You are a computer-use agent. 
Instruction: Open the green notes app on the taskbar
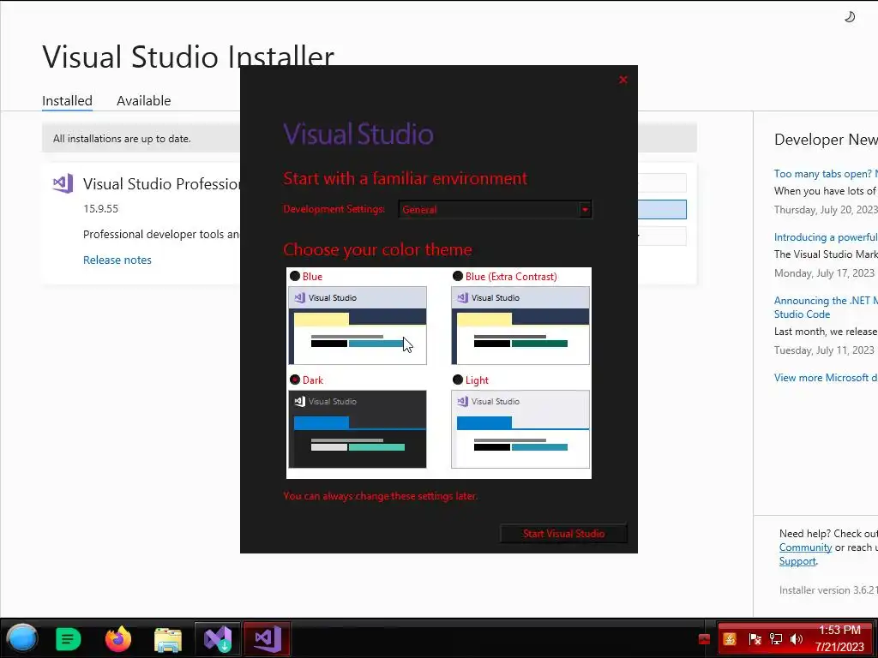[69, 639]
